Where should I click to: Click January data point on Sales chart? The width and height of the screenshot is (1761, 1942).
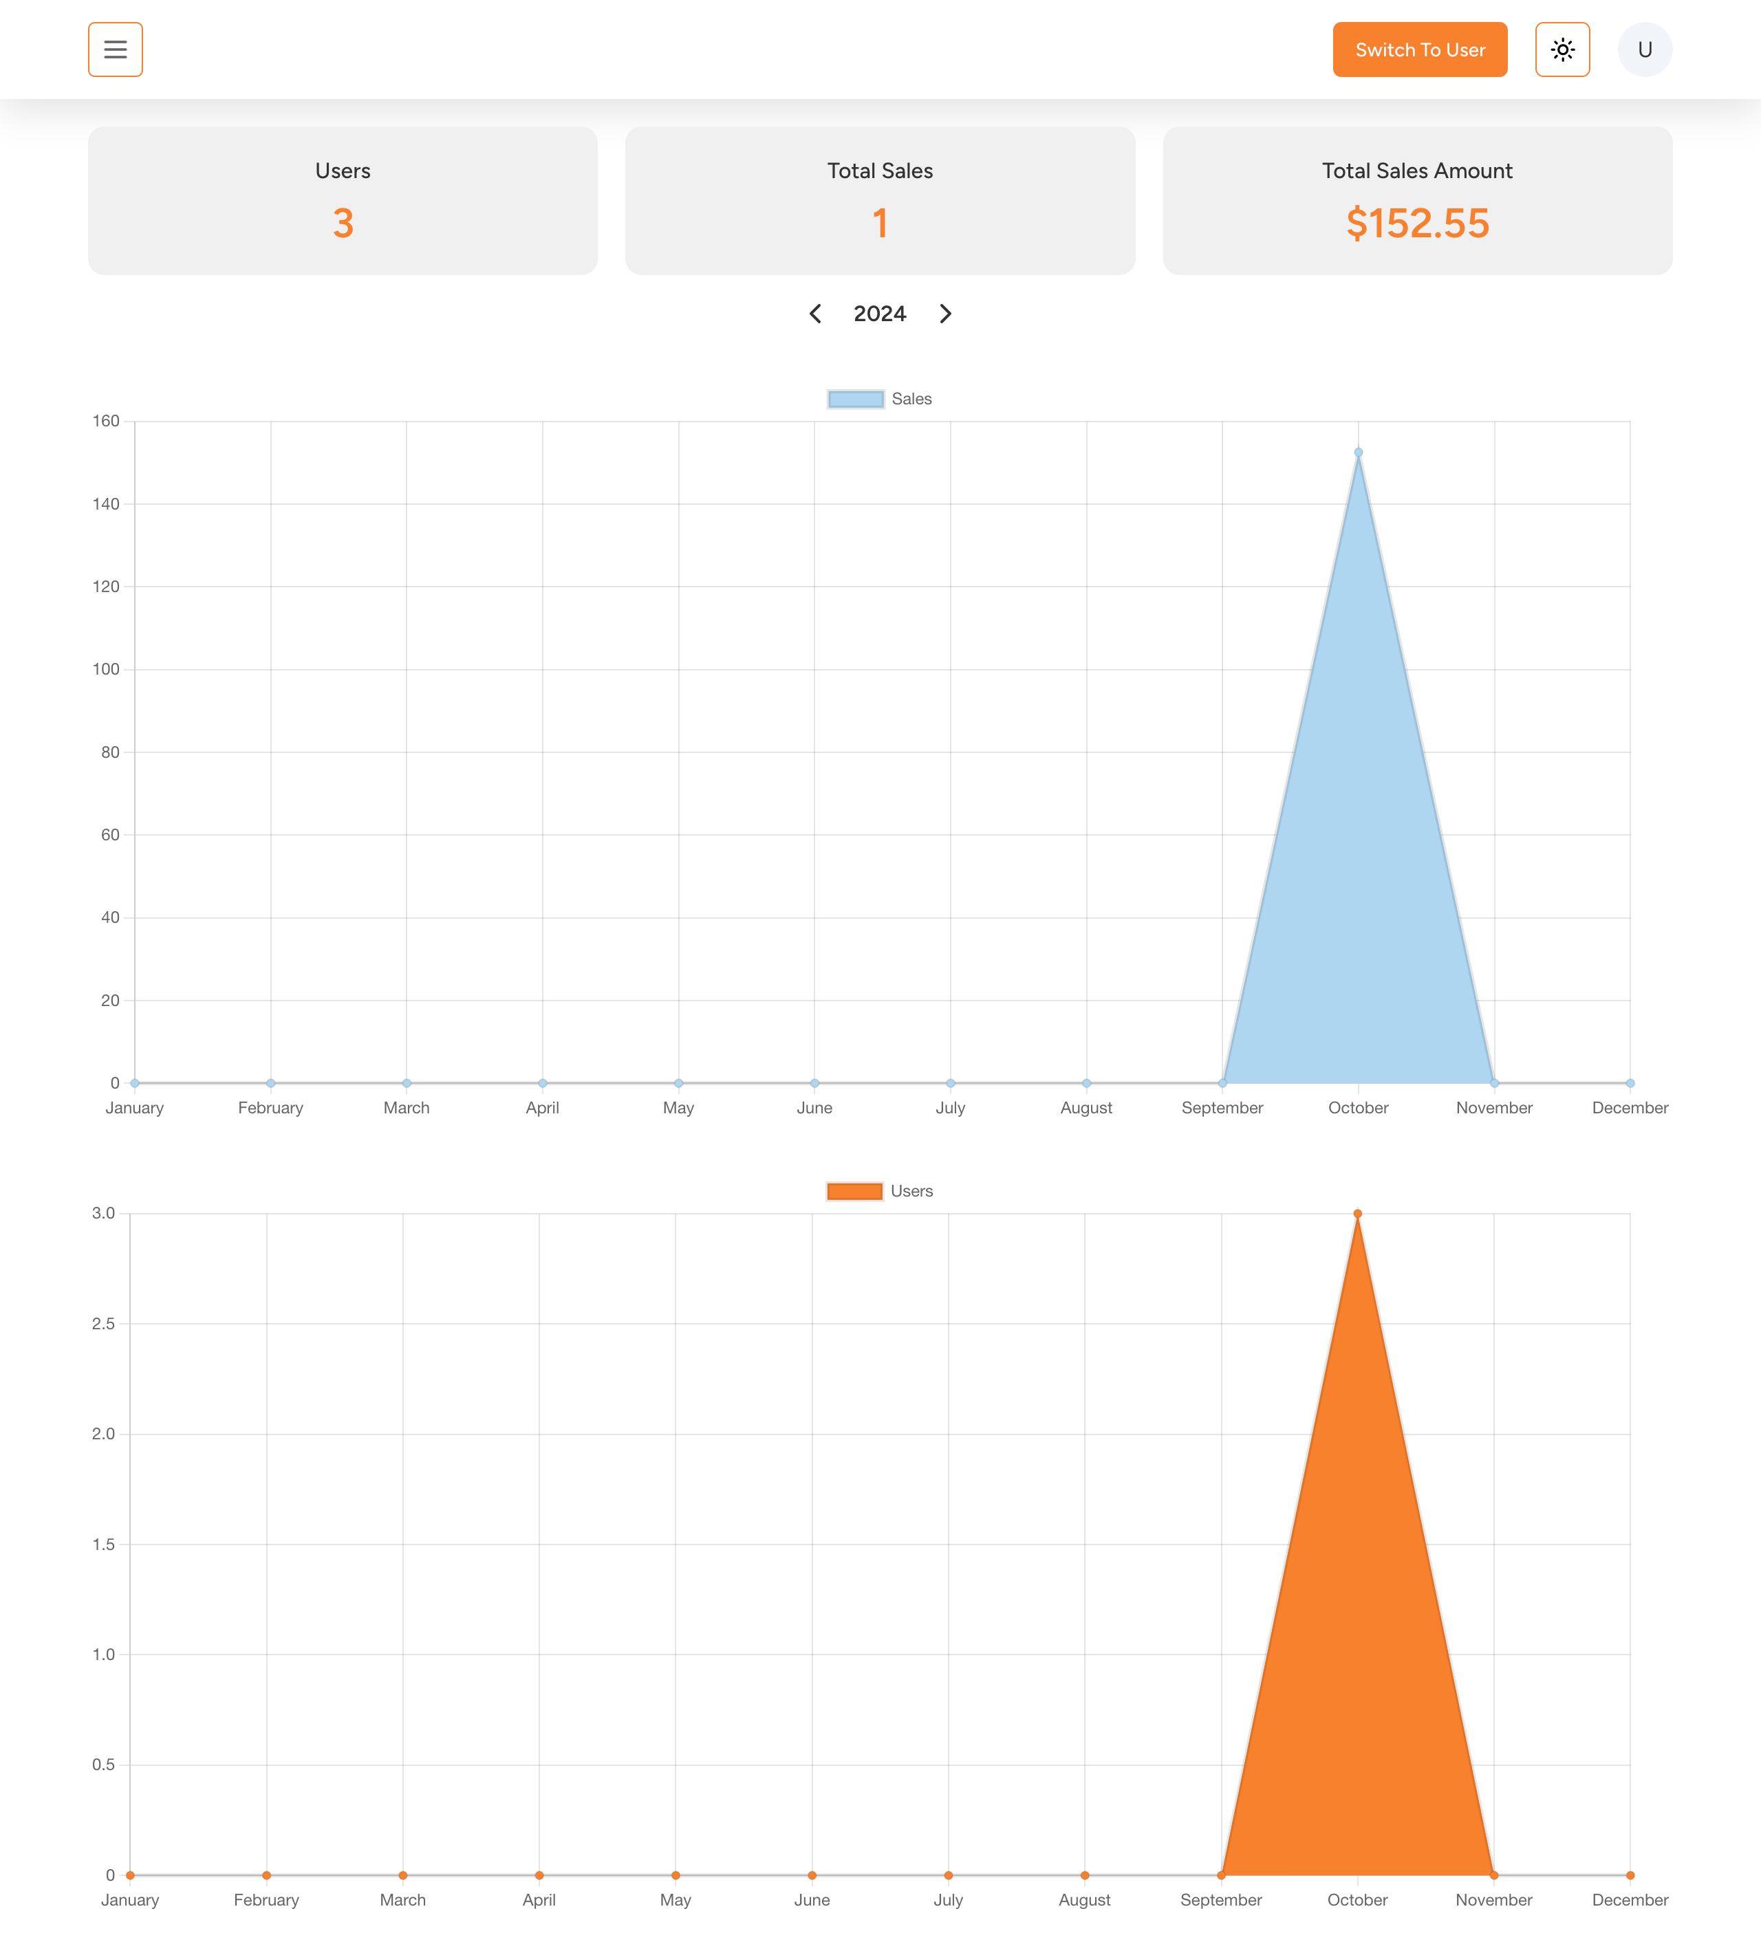pyautogui.click(x=135, y=1084)
